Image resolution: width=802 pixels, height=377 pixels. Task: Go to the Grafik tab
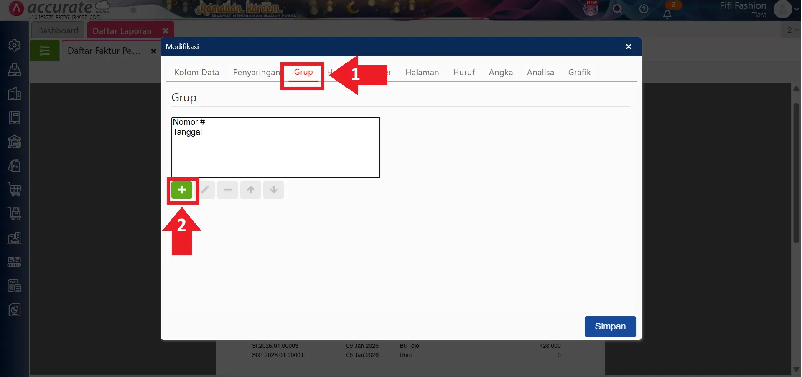pos(579,72)
